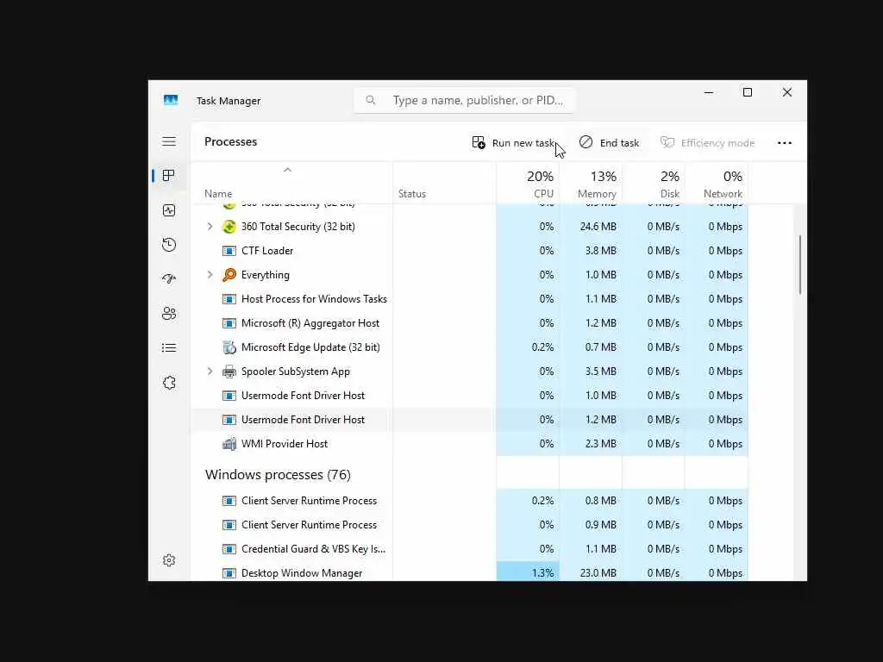Expand the Spooler SubSystem App group
Viewport: 883px width, 662px height.
tap(210, 372)
